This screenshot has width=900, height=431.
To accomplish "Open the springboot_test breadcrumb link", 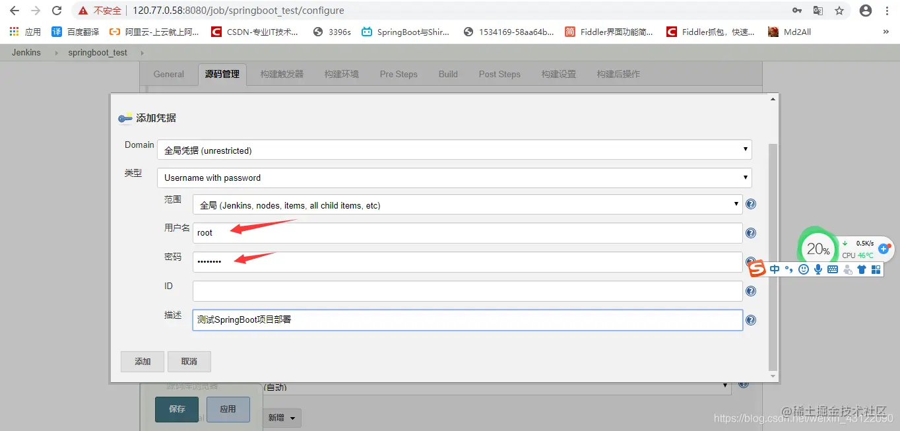I will tap(98, 53).
